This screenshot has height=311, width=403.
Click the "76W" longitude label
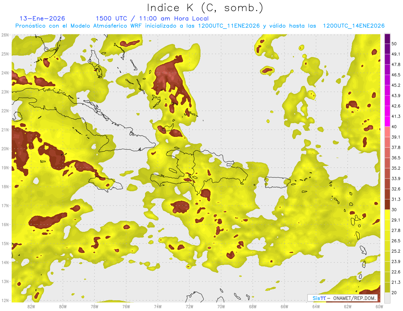tap(126, 307)
